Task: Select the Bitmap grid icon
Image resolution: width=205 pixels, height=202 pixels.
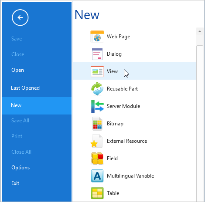Action: pyautogui.click(x=97, y=124)
